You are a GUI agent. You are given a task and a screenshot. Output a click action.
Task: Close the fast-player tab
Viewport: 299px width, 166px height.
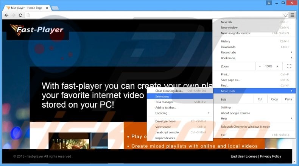(47, 8)
